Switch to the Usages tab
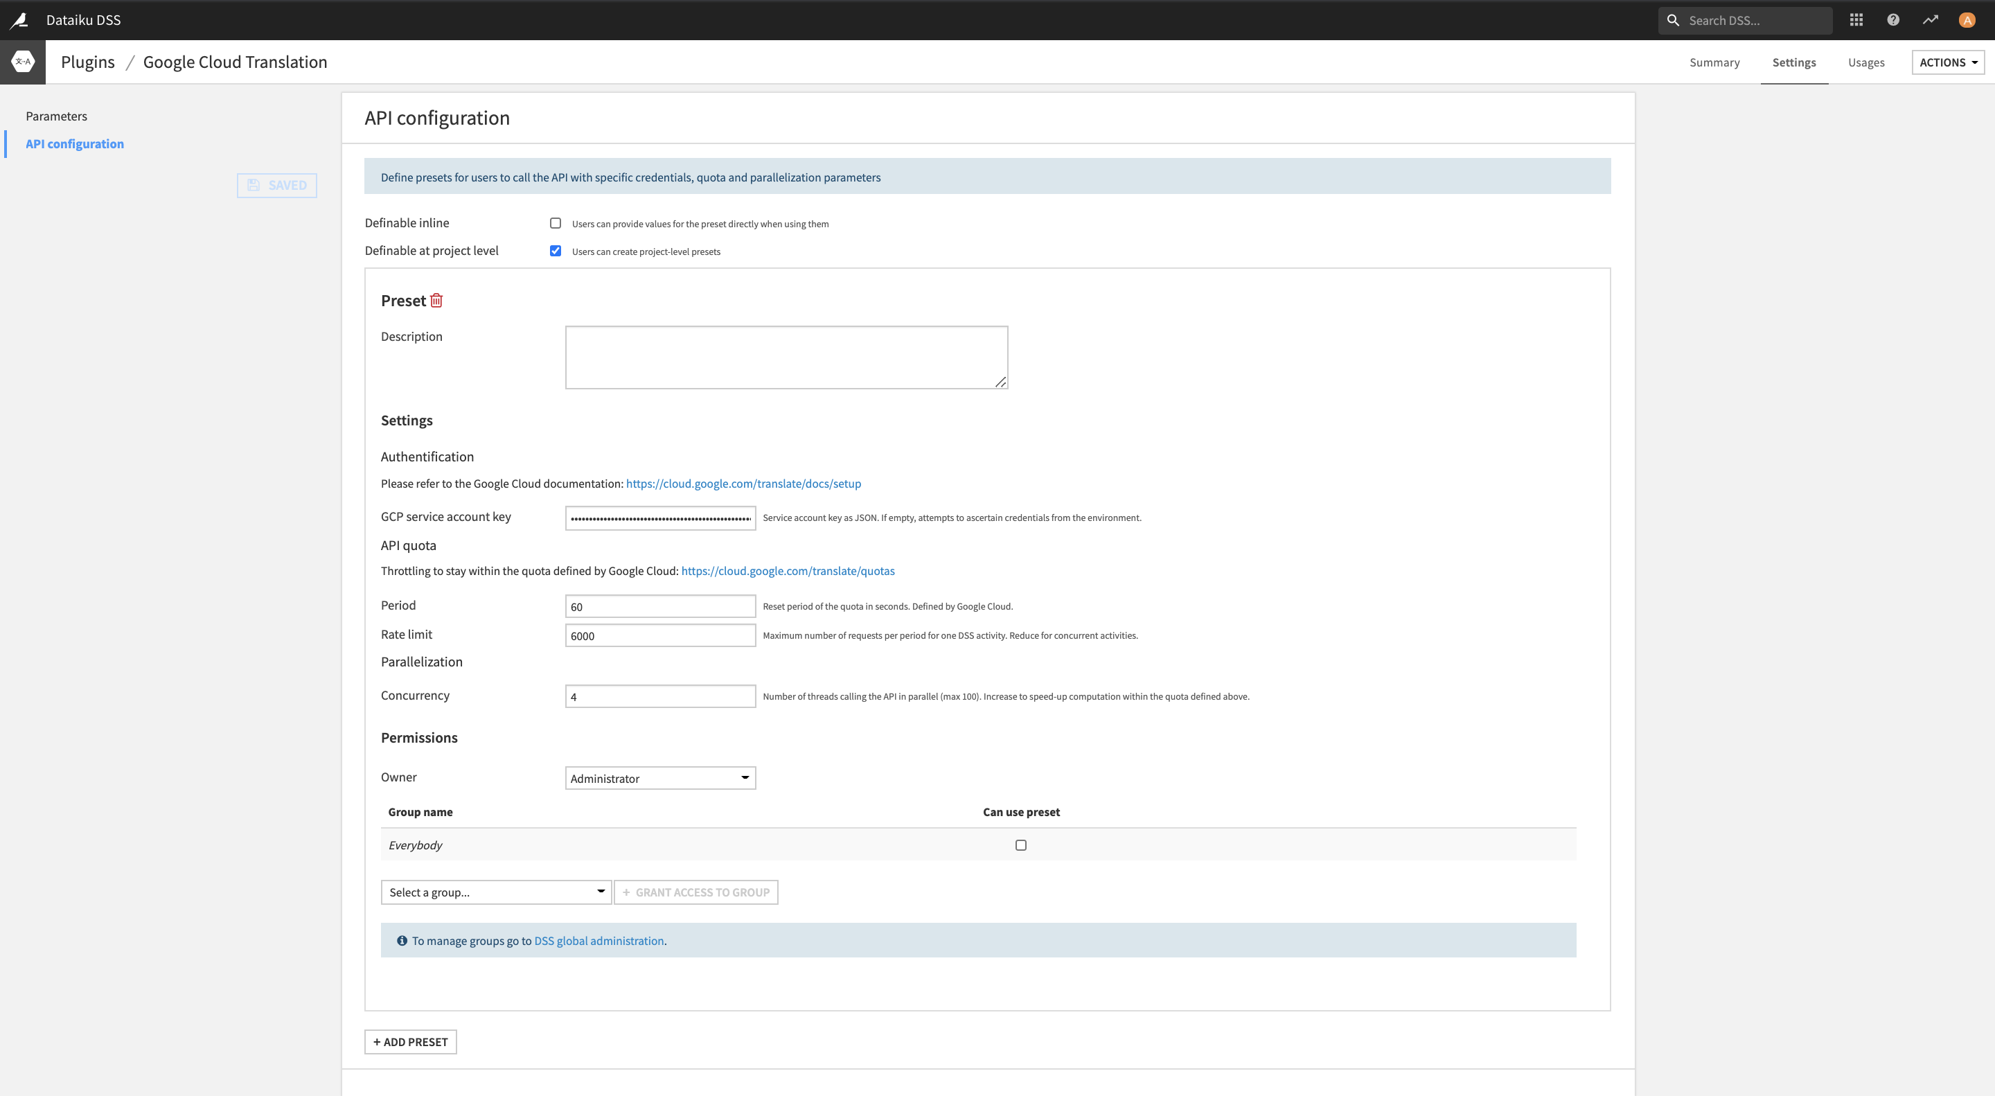This screenshot has width=1995, height=1096. pyautogui.click(x=1865, y=62)
